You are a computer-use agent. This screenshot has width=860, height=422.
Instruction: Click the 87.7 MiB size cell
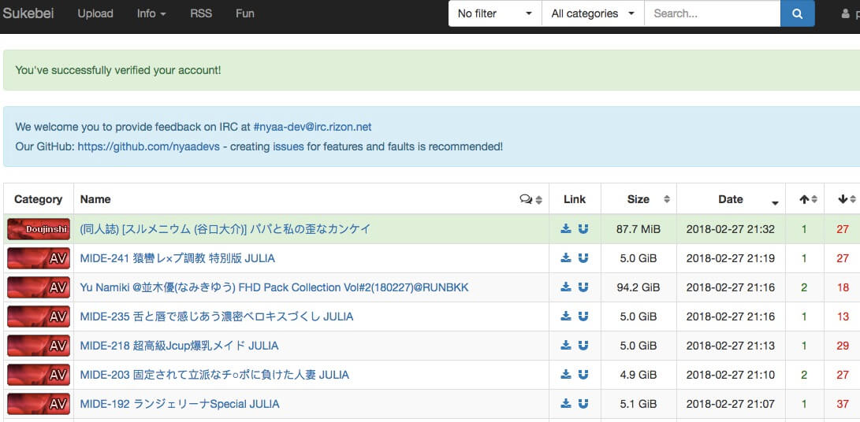click(x=638, y=229)
